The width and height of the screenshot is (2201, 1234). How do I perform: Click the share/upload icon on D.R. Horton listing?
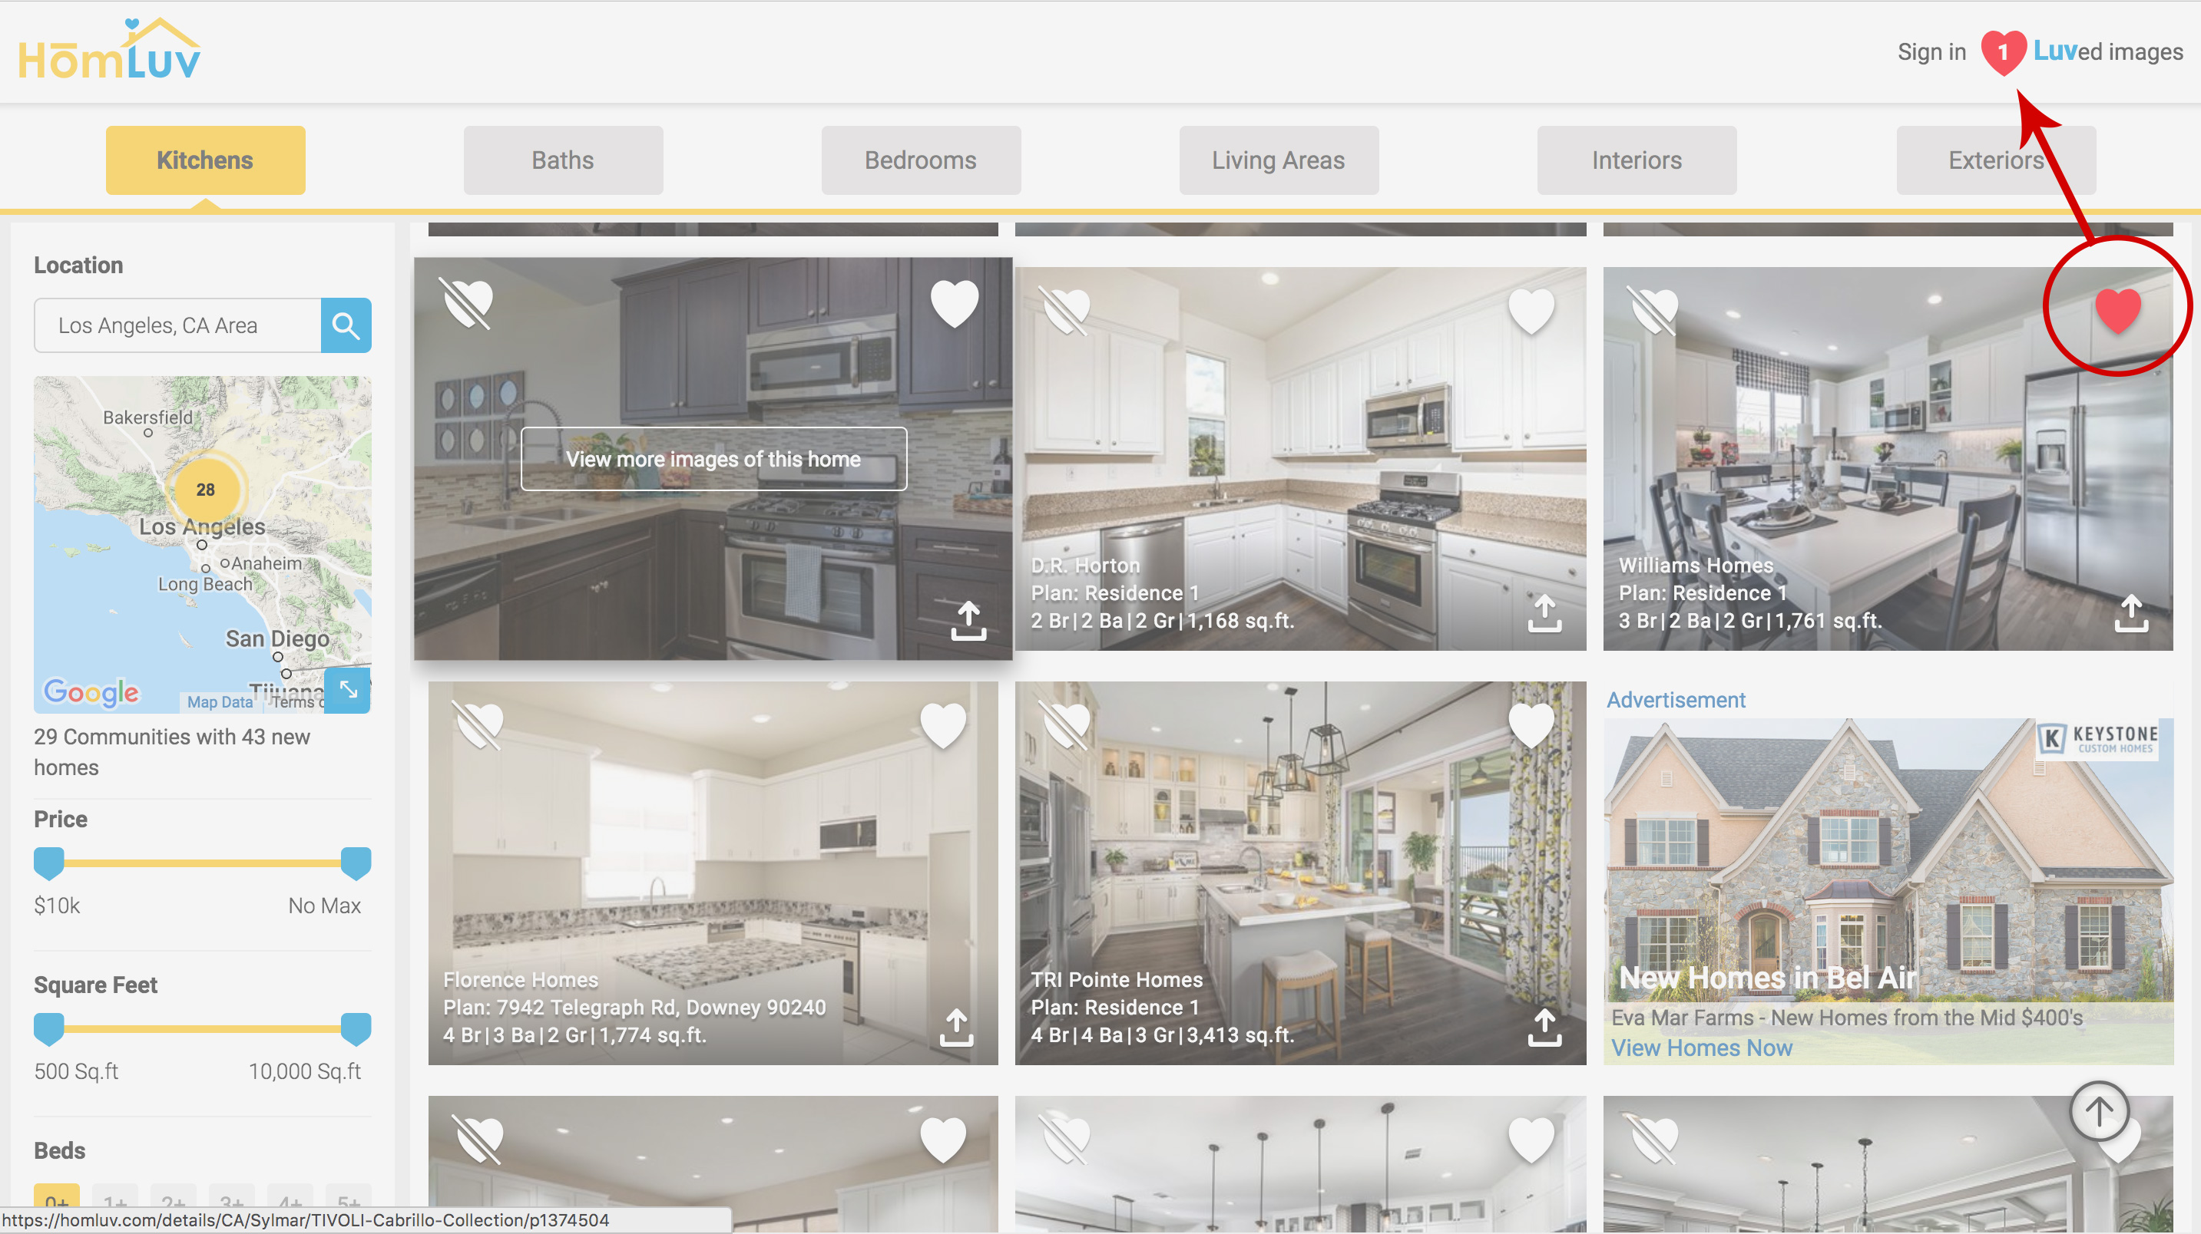tap(1544, 613)
